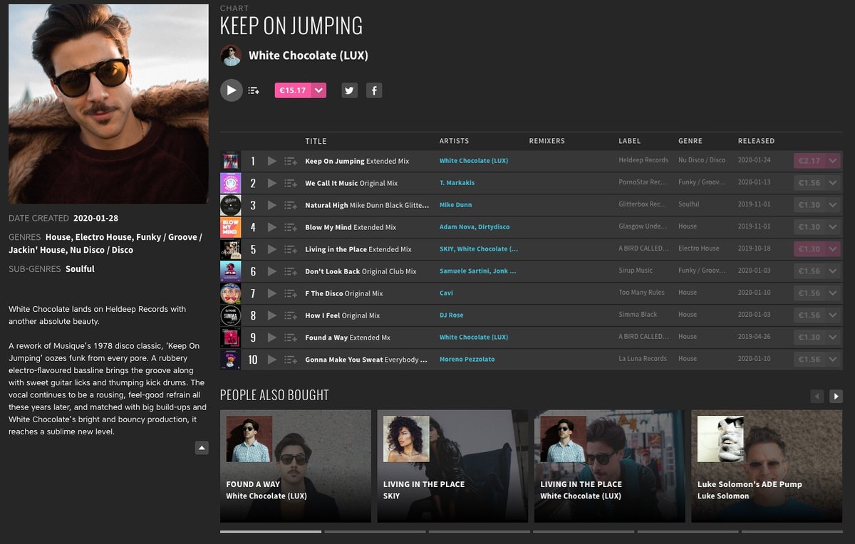This screenshot has width=855, height=544.
Task: Expand price options for How I Feel
Action: pos(832,315)
